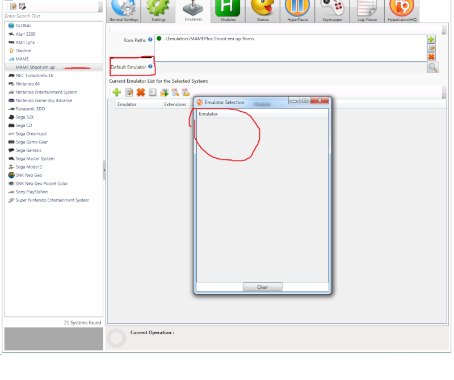This screenshot has height=380, width=454.
Task: Open the Modules tab
Action: [228, 11]
